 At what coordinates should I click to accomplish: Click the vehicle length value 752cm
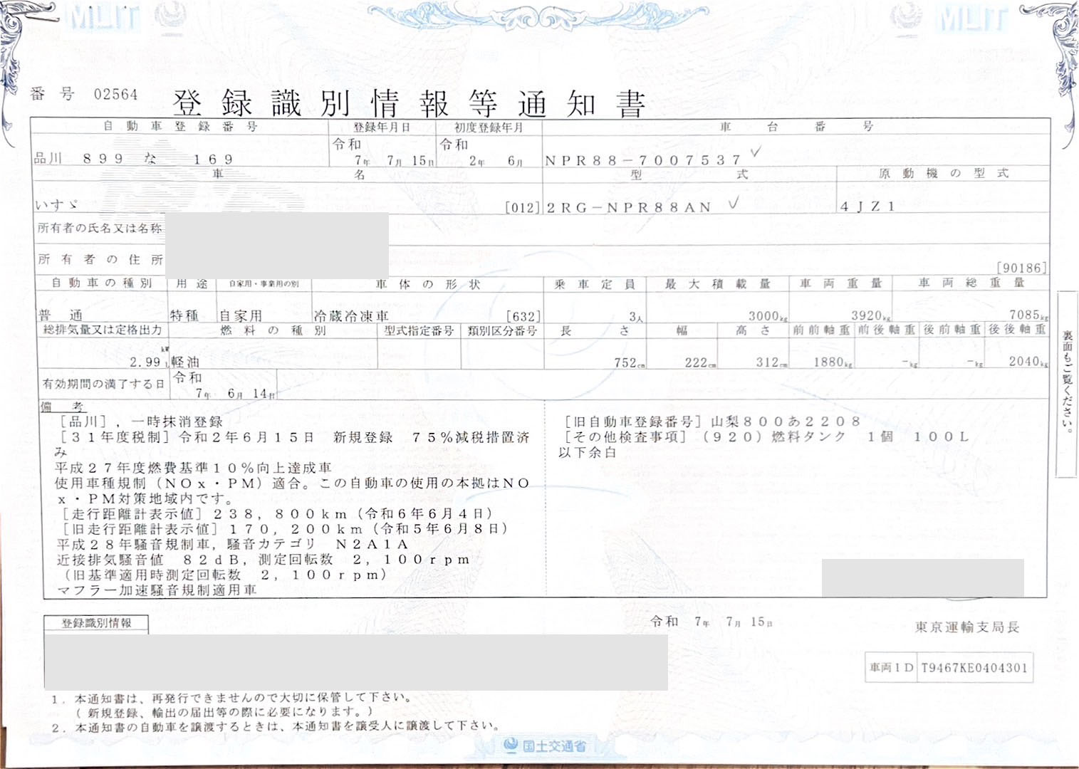(x=629, y=362)
